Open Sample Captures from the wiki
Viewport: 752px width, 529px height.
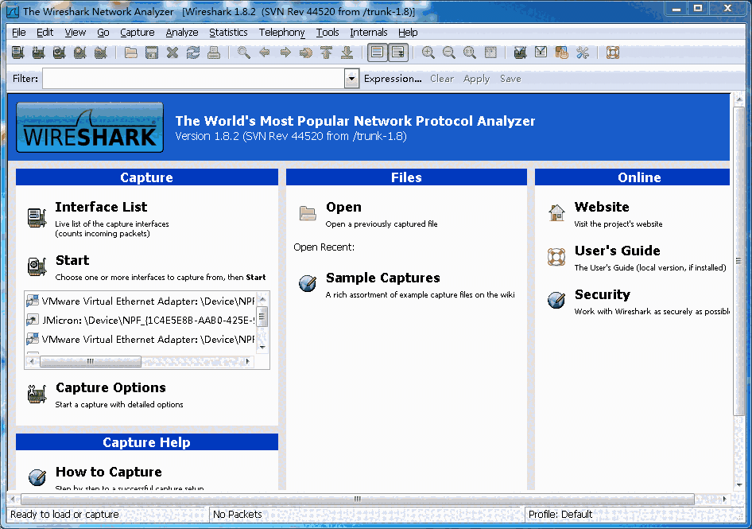(x=382, y=278)
